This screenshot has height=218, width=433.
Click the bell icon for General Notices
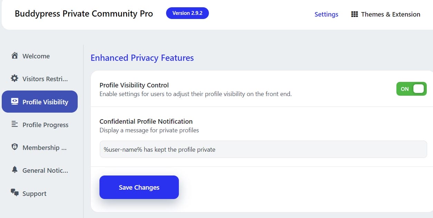[15, 170]
